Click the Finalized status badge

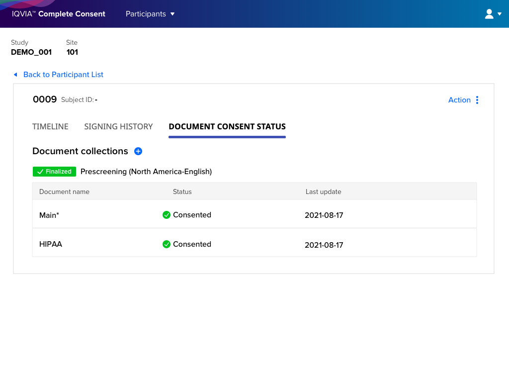click(54, 172)
